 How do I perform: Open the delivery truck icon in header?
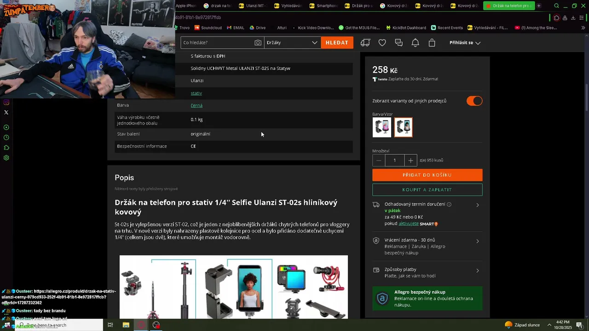click(365, 43)
